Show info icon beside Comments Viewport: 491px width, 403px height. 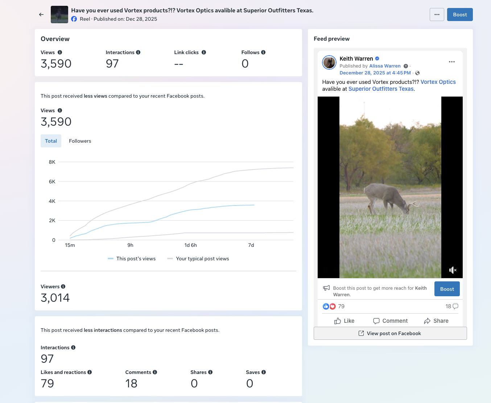pos(155,372)
